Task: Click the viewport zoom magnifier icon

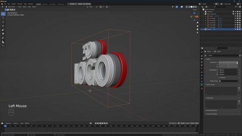Action: (x=197, y=23)
